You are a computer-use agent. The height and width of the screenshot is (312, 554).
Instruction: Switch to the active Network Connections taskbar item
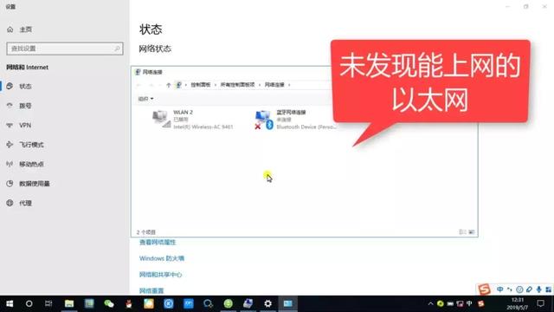[288, 303]
